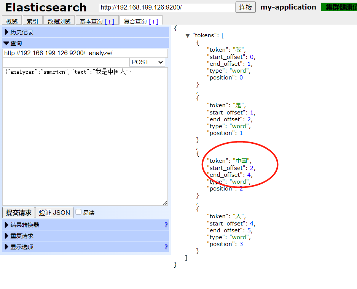Select the 复合查询 tab
The height and width of the screenshot is (289, 357).
[x=135, y=21]
